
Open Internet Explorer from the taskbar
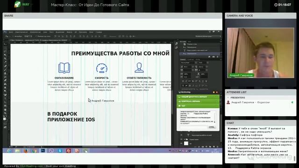pyautogui.click(x=9, y=151)
